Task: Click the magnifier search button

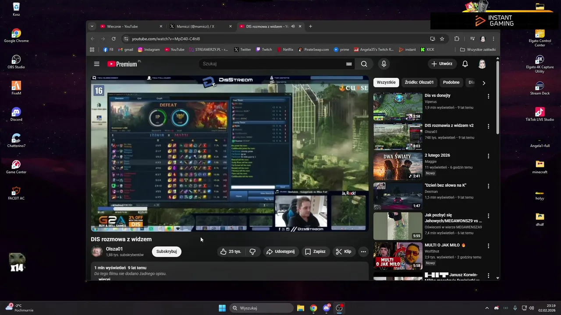Action: click(364, 64)
